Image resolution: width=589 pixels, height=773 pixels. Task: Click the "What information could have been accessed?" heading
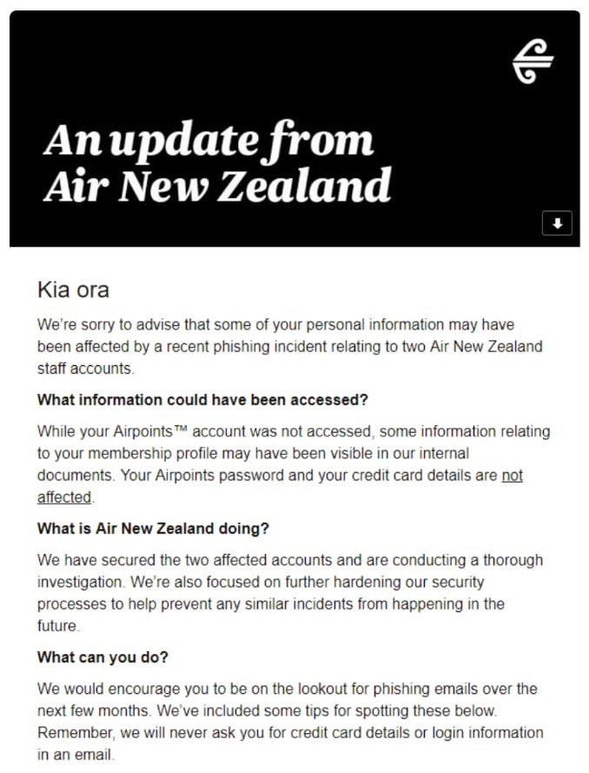203,400
